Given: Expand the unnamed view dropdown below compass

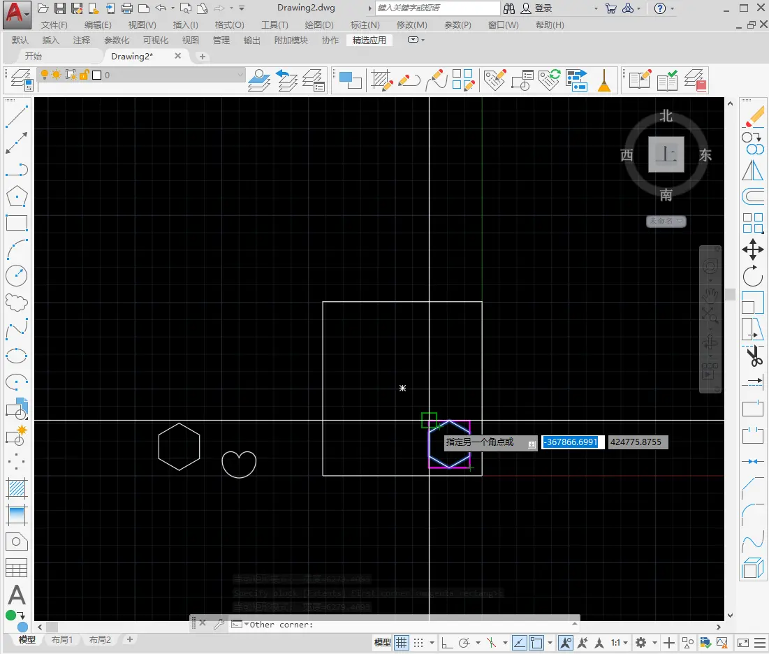Looking at the screenshot, I should (666, 221).
